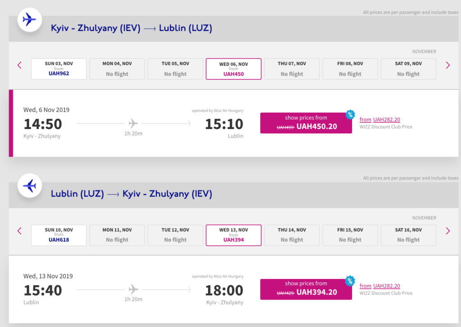Go to previous week for return flight

(x=19, y=231)
